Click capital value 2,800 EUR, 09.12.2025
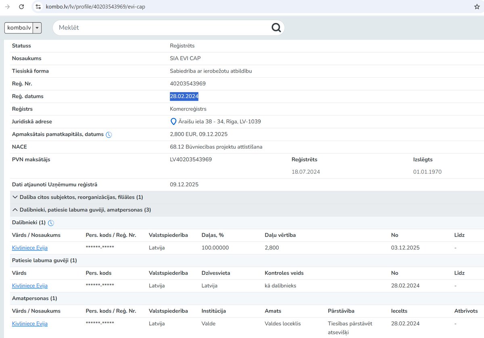The image size is (484, 338). point(199,134)
